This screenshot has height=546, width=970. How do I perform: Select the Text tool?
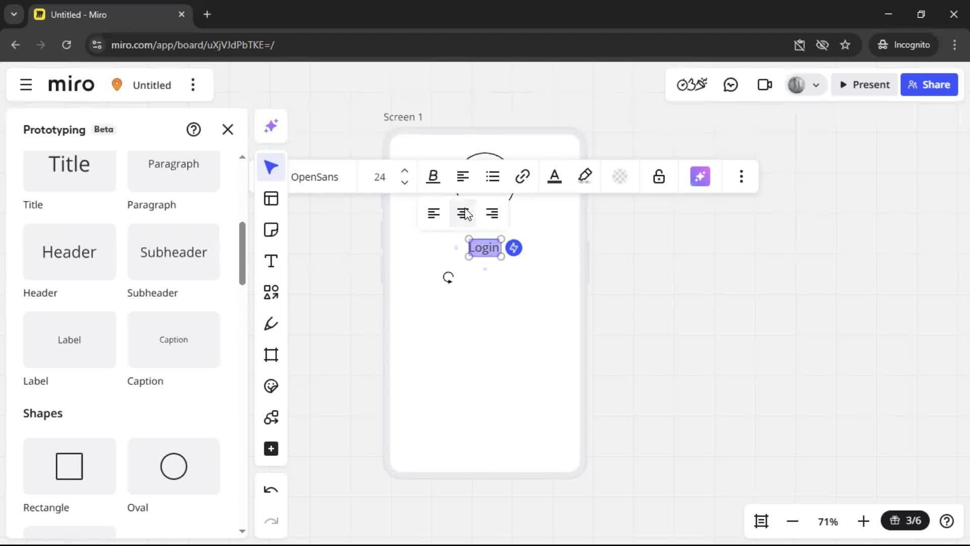[x=271, y=261]
